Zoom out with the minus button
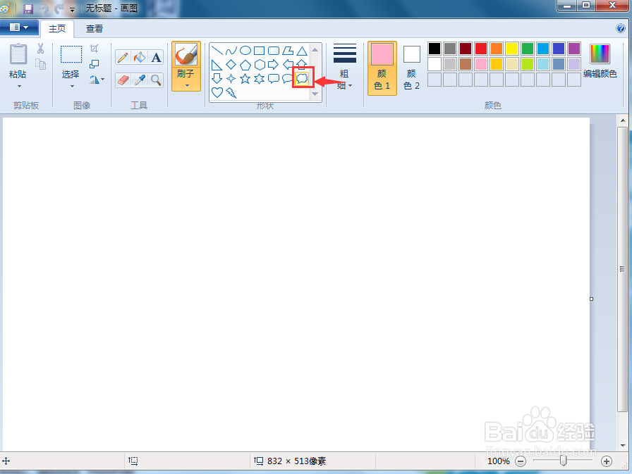 point(521,461)
